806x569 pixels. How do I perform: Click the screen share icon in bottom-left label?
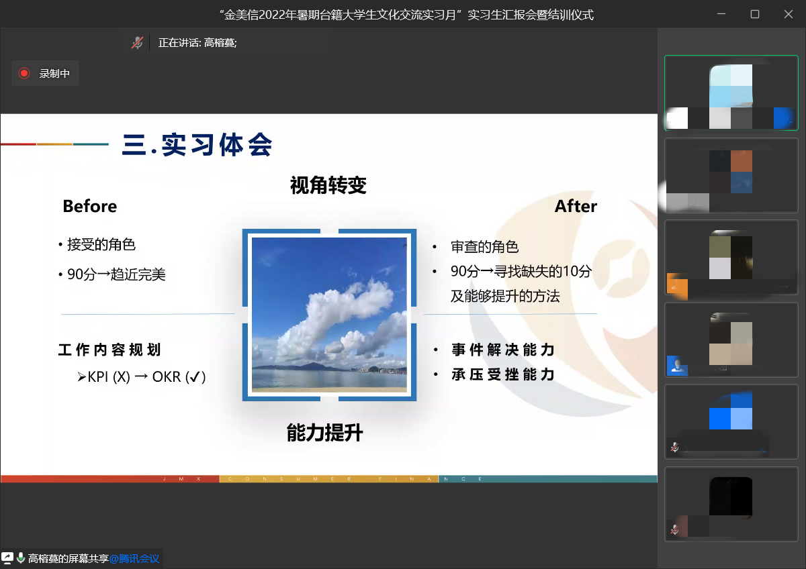click(x=7, y=558)
